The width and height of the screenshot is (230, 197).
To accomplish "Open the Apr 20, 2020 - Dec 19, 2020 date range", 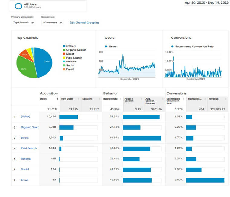I will (206, 3).
